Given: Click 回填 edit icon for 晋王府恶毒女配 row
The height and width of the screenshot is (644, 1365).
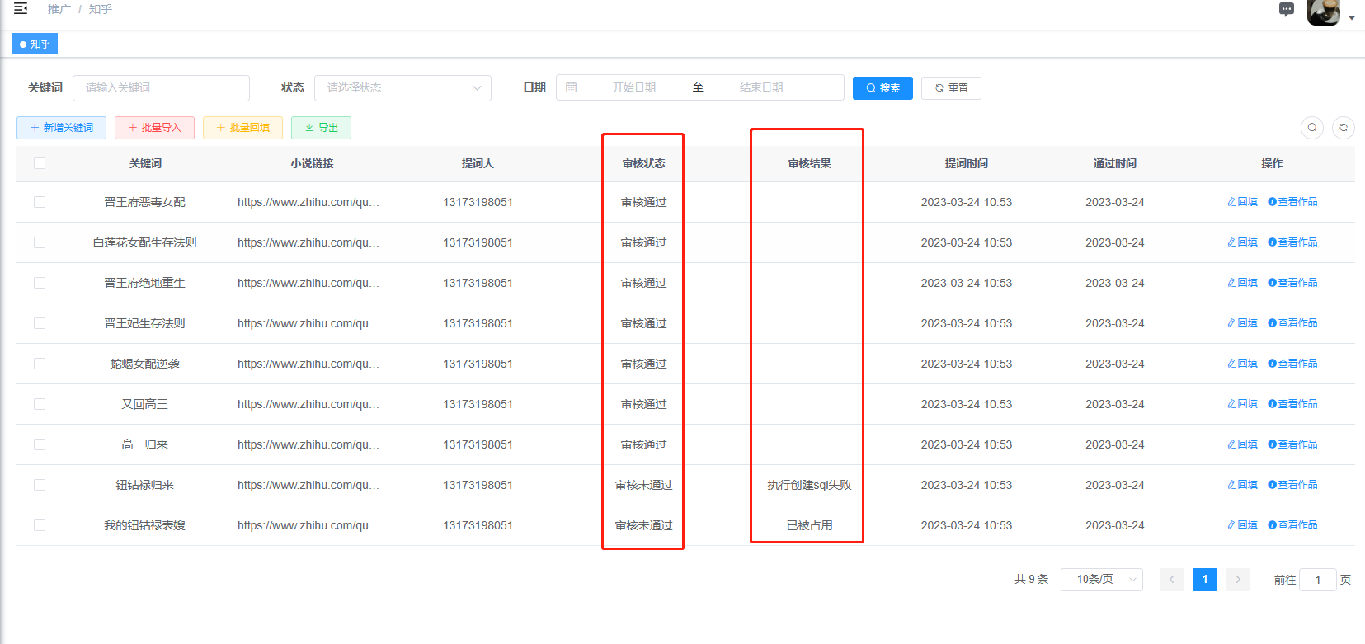Looking at the screenshot, I should point(1231,202).
